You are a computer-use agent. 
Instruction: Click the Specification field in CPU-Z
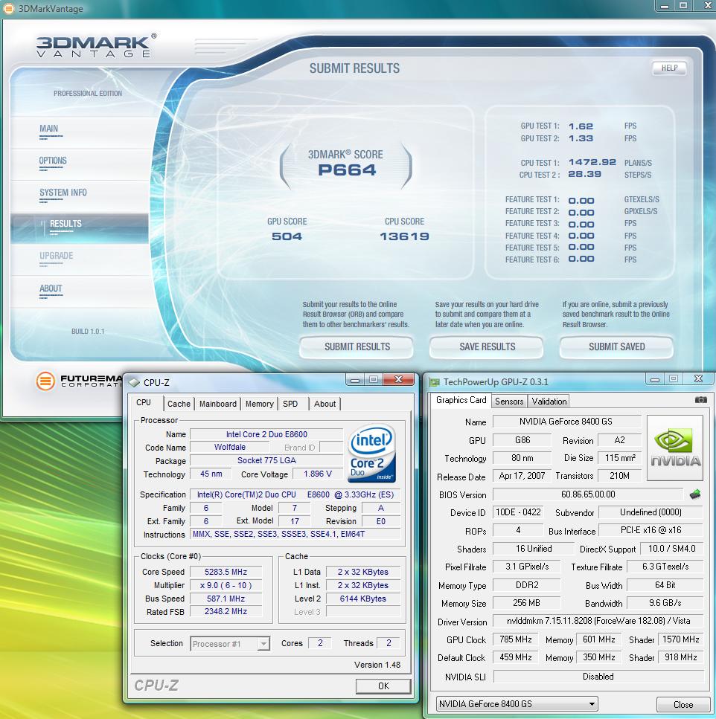pos(295,494)
